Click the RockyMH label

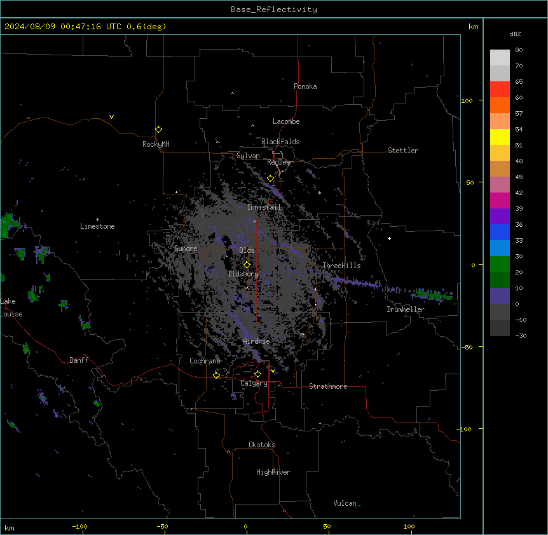click(x=156, y=144)
